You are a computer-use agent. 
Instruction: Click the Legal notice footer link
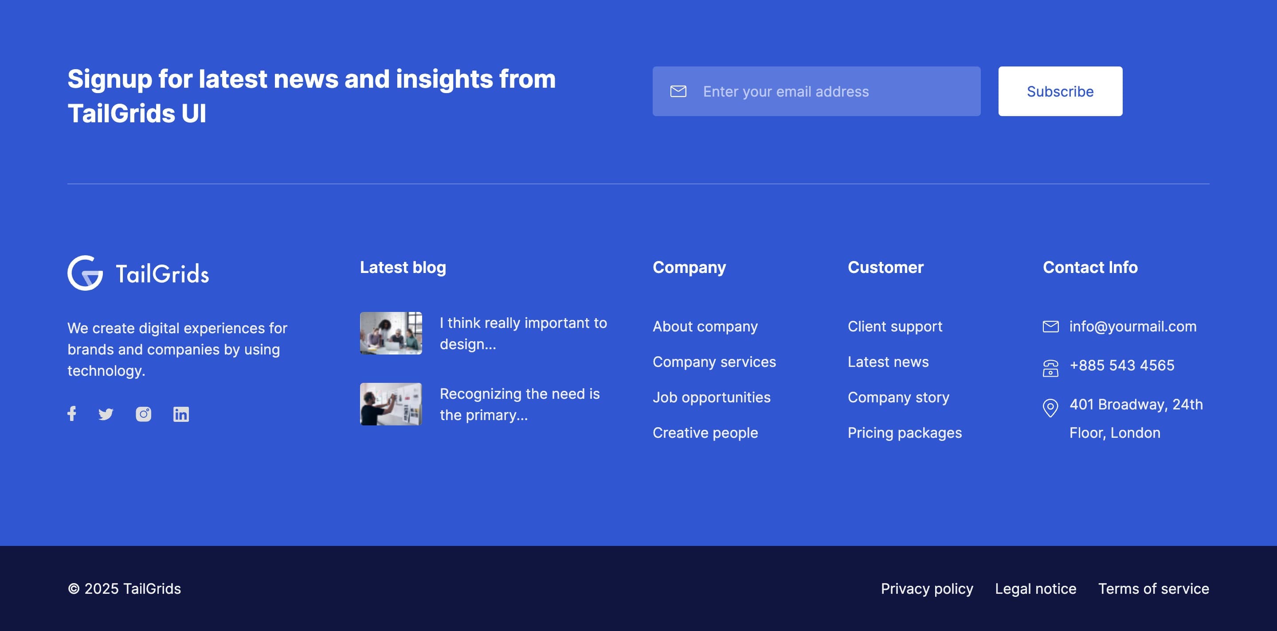pos(1036,588)
